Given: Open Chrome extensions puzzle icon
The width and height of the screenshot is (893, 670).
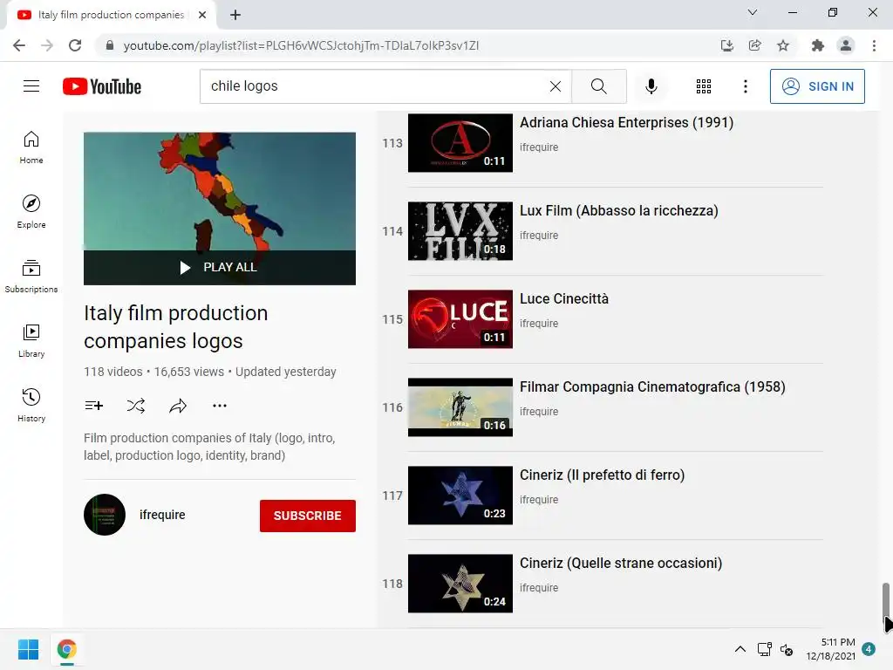Looking at the screenshot, I should tap(818, 45).
